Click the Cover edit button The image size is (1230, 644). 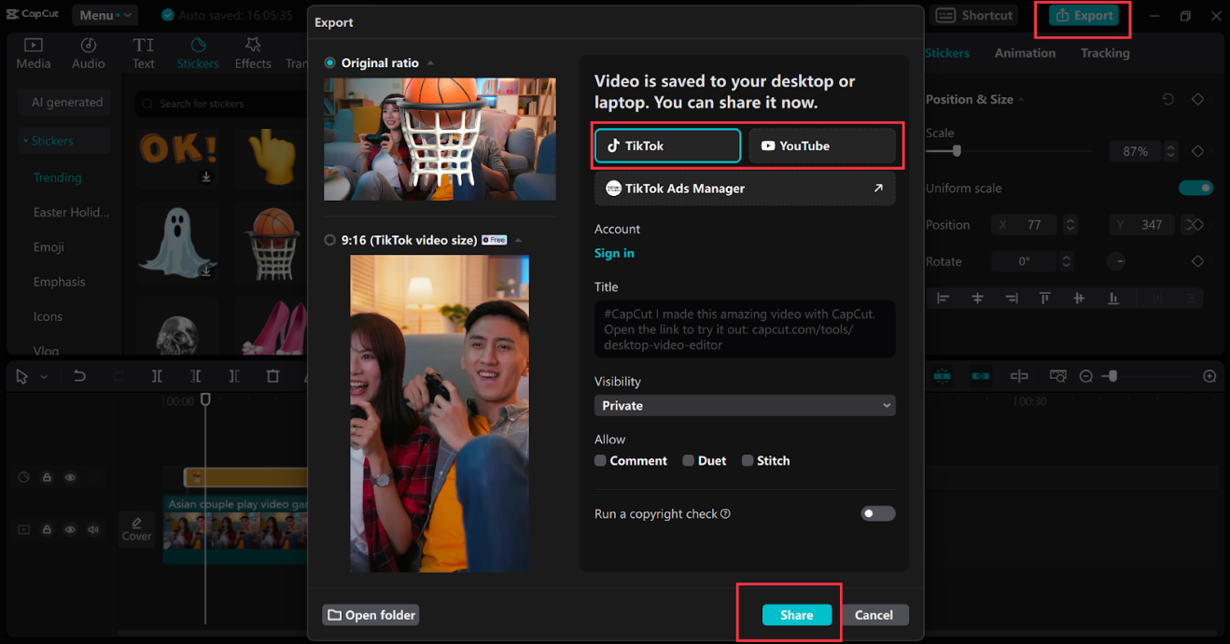pyautogui.click(x=136, y=529)
